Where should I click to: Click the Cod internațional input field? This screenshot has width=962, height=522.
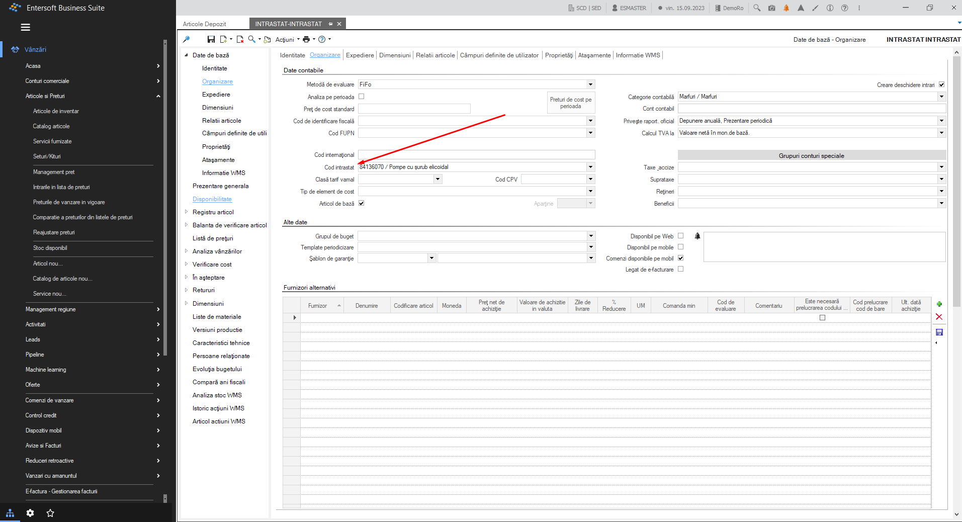coord(477,155)
